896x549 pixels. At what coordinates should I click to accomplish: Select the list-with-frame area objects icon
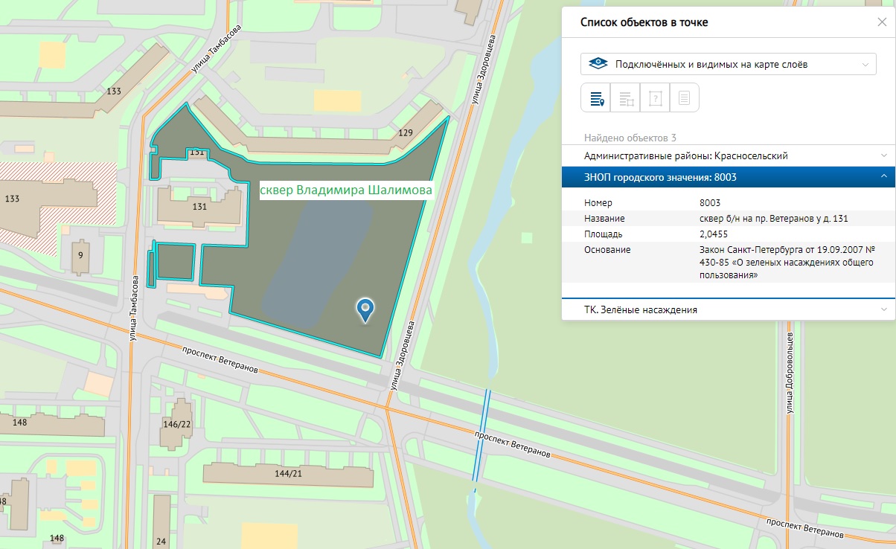coord(626,98)
